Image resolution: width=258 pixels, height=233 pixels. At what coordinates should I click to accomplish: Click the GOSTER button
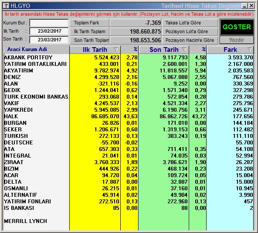(x=237, y=27)
